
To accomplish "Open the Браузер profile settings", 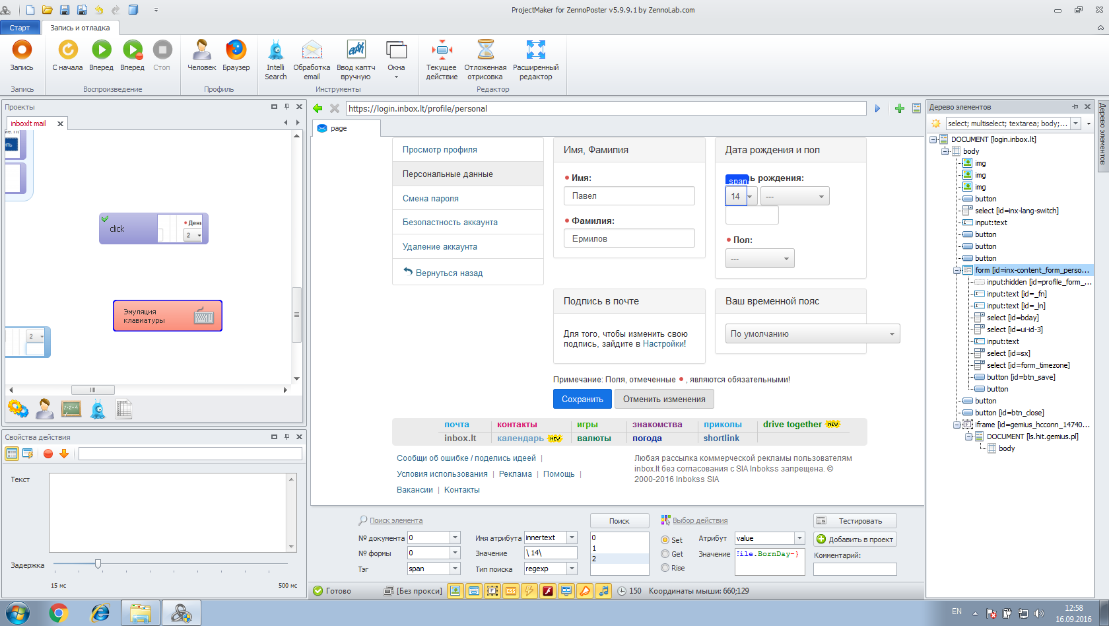I will (236, 55).
